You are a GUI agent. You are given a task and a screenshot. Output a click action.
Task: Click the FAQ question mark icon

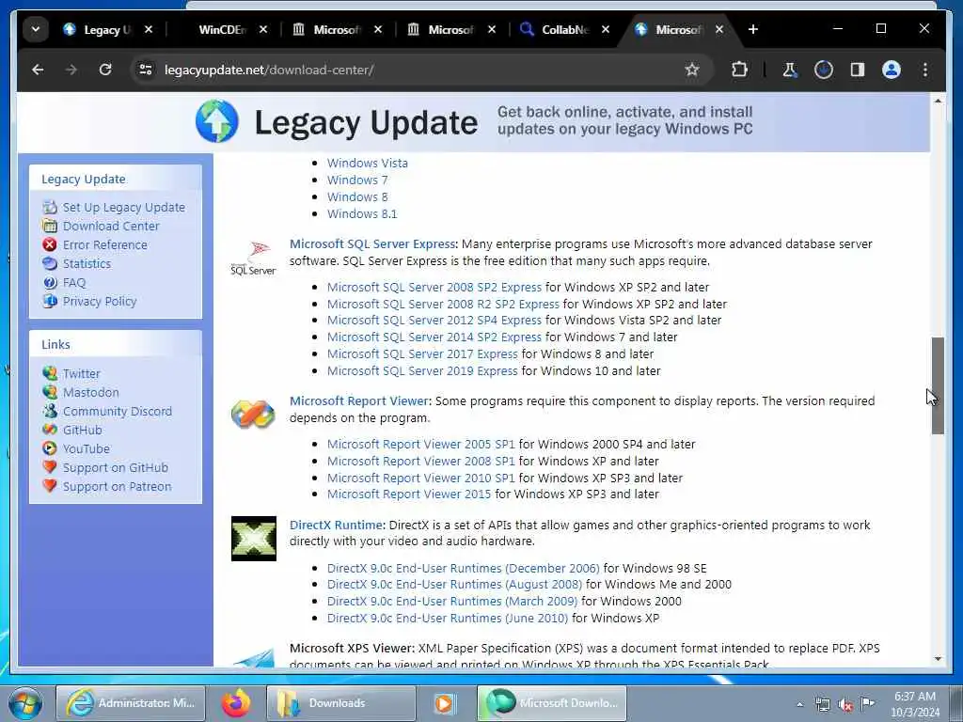[50, 282]
